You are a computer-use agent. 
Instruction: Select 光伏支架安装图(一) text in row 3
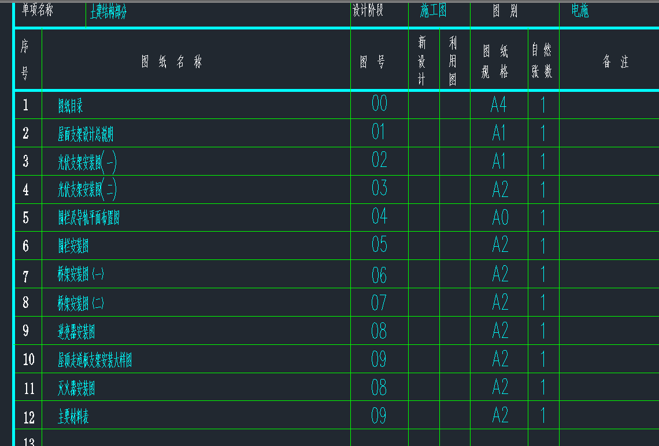87,163
